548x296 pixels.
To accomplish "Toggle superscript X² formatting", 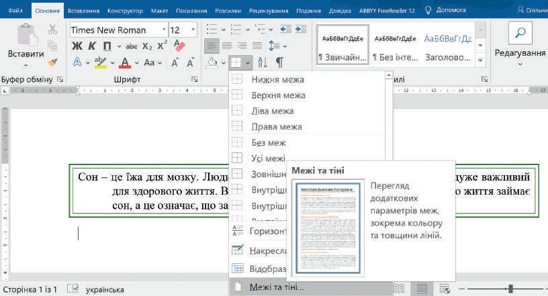I will [x=162, y=46].
